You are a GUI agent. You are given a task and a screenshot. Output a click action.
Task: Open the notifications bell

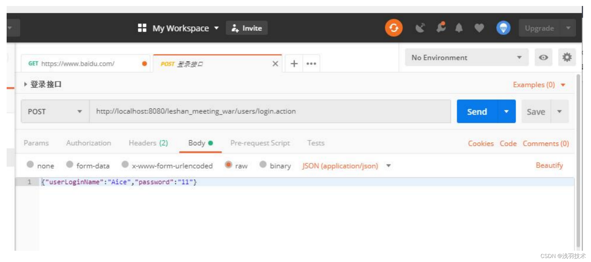459,28
